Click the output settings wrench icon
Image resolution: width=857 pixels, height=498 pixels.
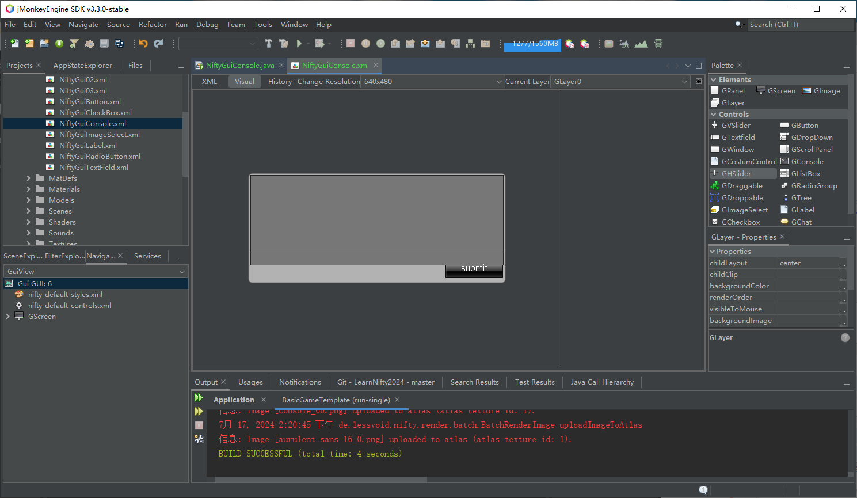point(199,439)
